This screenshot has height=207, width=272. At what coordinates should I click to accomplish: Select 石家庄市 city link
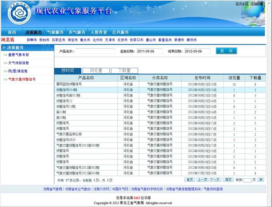[58, 40]
